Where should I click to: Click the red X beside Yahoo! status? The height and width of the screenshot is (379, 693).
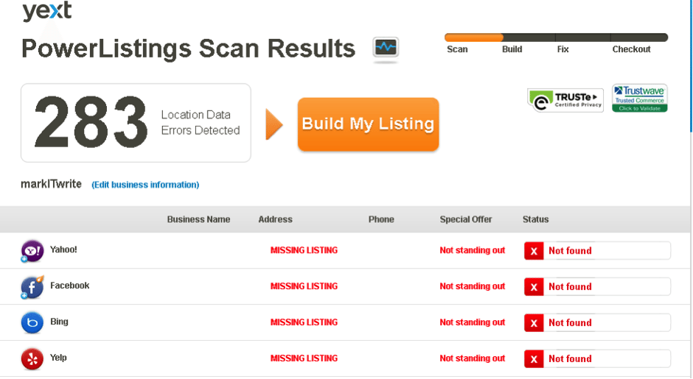(x=534, y=251)
